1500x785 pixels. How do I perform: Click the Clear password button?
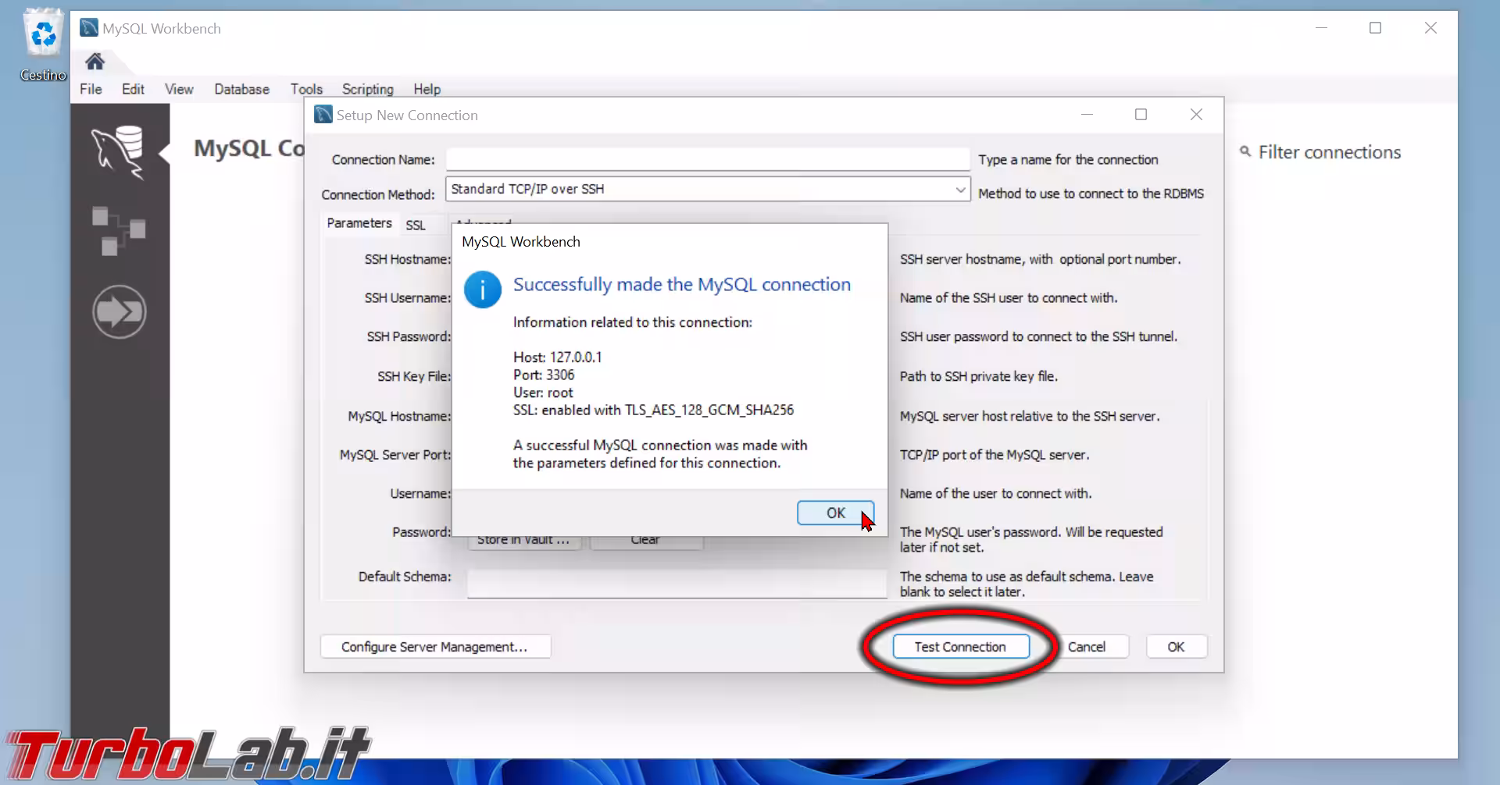pyautogui.click(x=646, y=541)
